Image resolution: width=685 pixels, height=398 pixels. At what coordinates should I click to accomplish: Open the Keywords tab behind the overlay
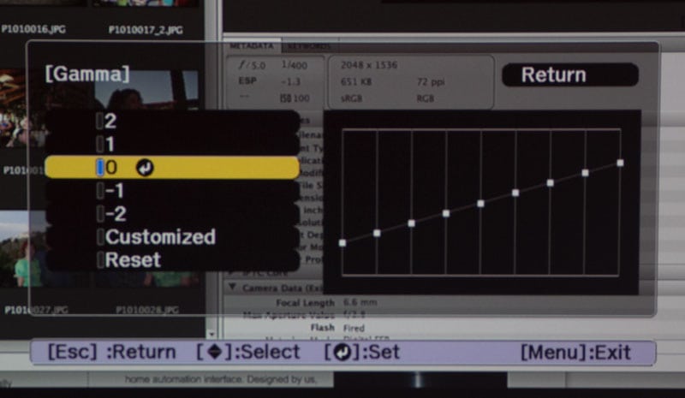(x=309, y=46)
